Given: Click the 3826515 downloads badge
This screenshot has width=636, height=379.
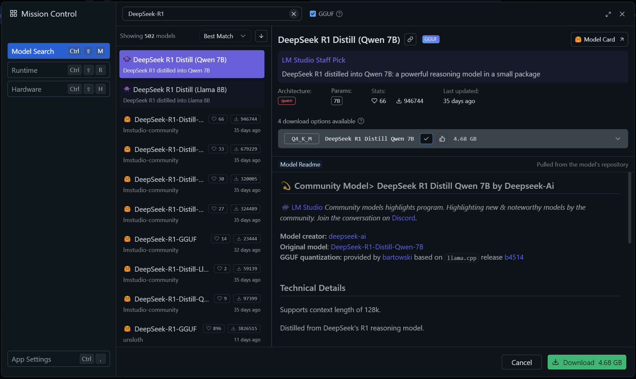Looking at the screenshot, I should coord(244,328).
